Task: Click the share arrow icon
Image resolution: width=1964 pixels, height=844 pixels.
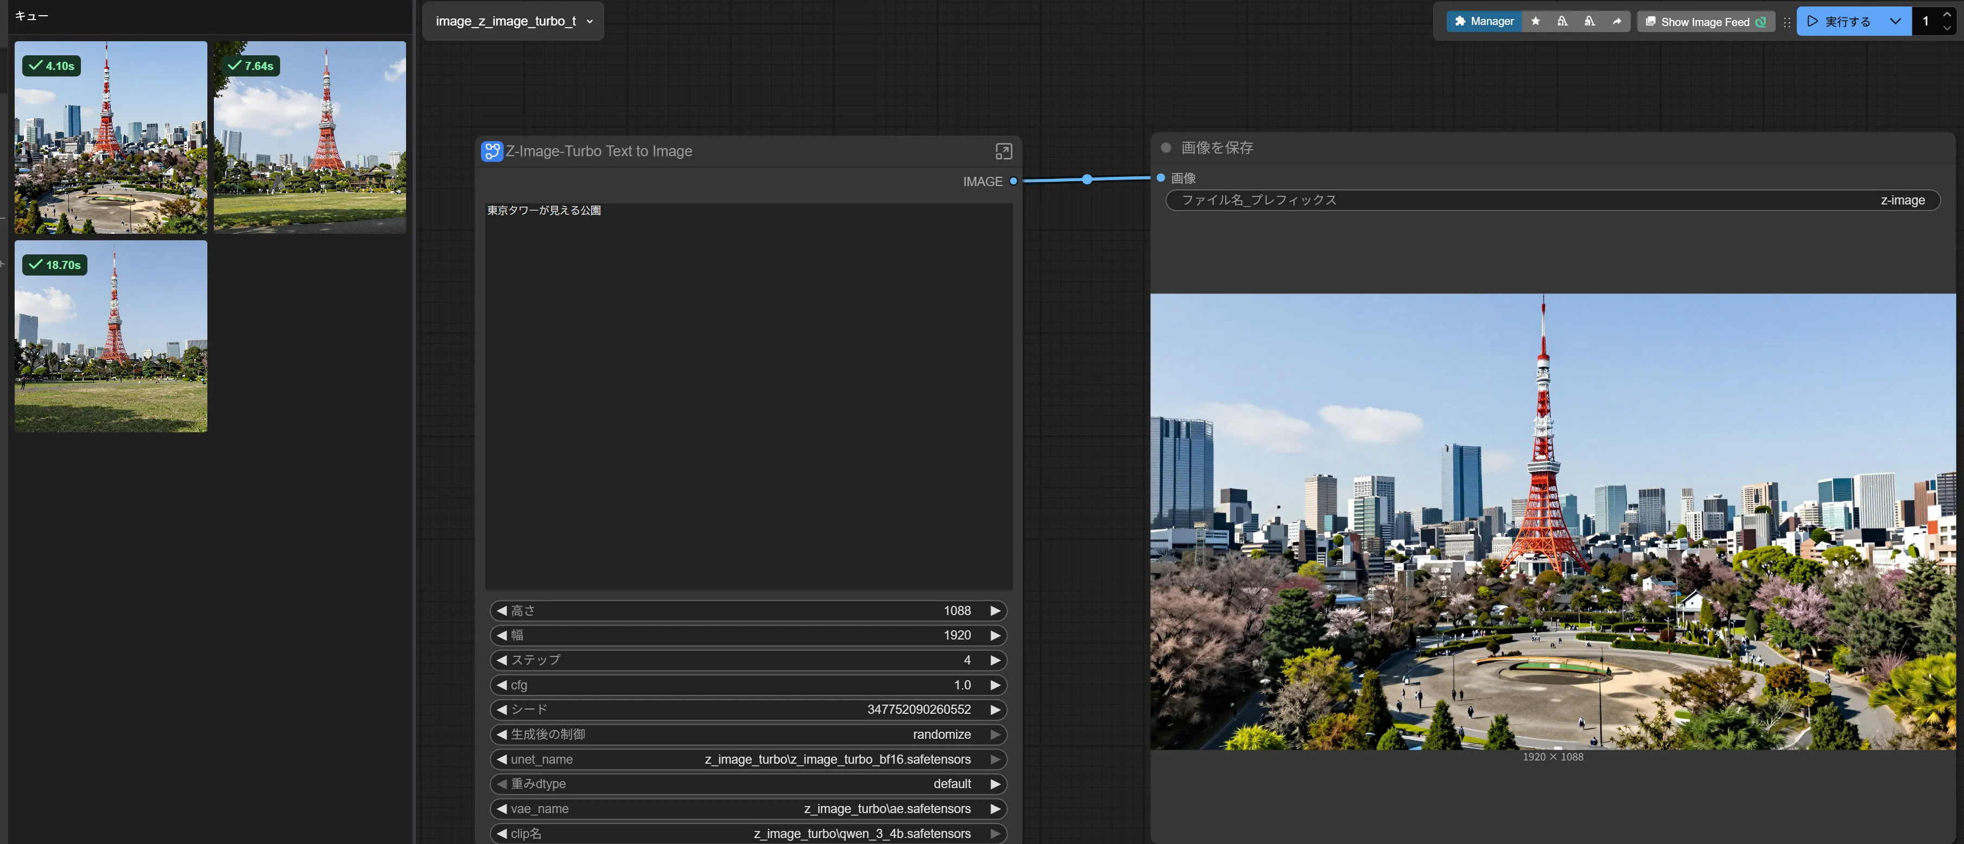Action: [x=1617, y=21]
